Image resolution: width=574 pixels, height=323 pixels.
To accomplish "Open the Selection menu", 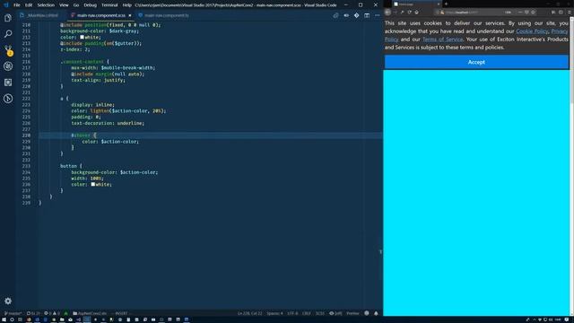I will tap(46, 5).
